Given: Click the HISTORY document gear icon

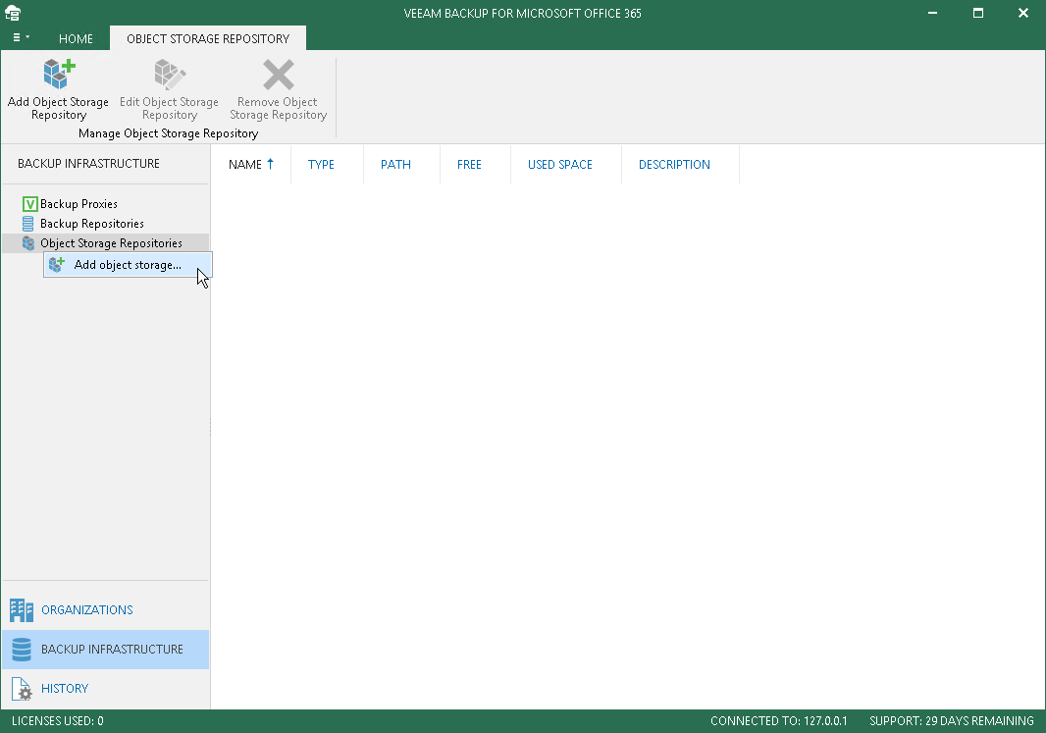Looking at the screenshot, I should [x=22, y=689].
